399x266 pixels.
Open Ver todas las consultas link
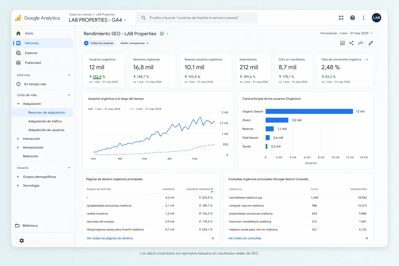(x=245, y=238)
